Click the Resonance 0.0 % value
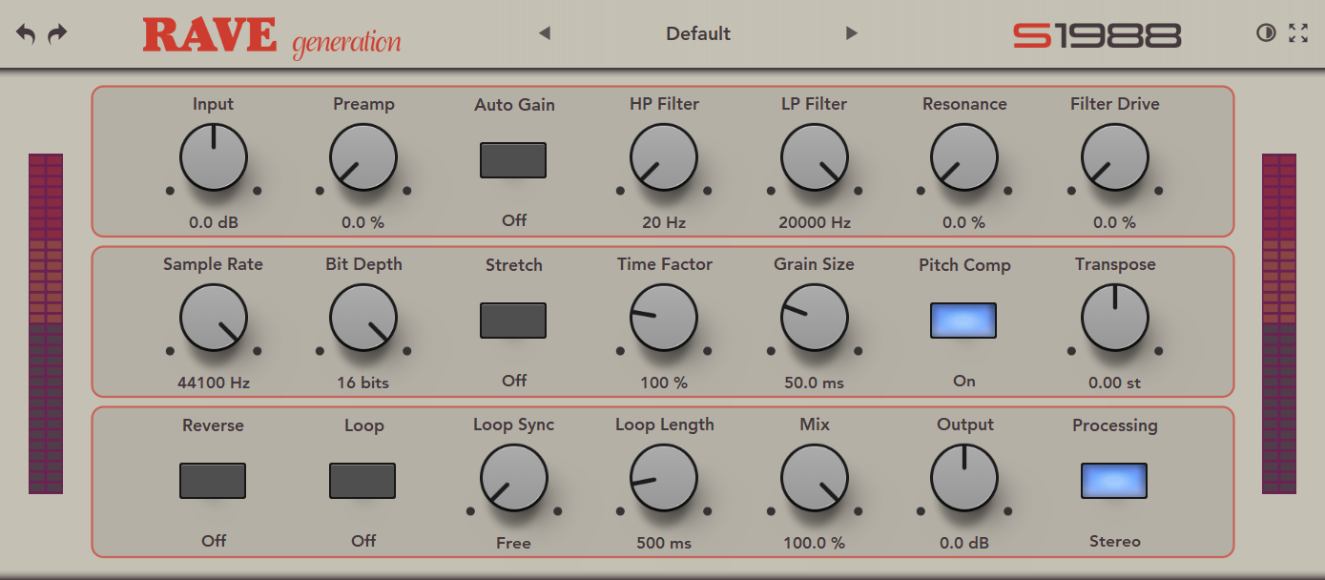 pyautogui.click(x=964, y=222)
